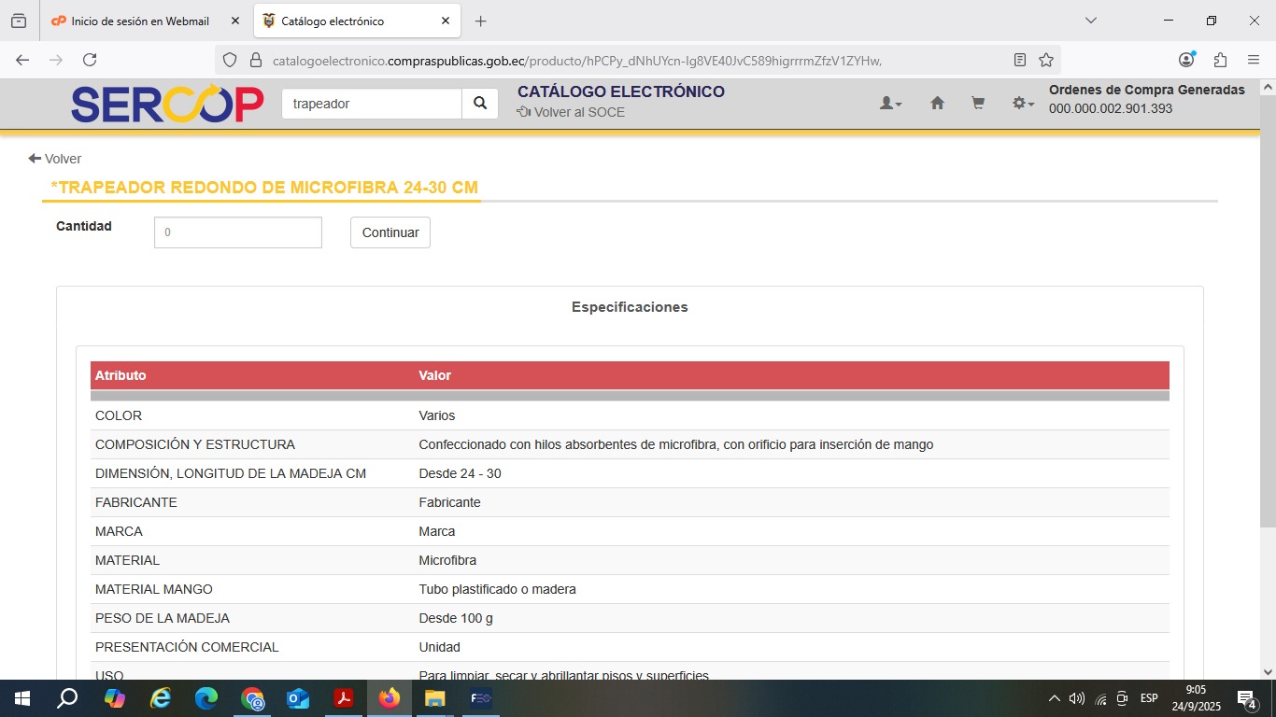Bookmark this page with the star icon
1276x717 pixels.
coord(1046,60)
